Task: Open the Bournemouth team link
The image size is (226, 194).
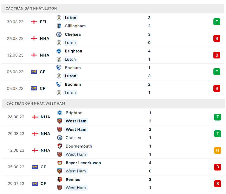Action: 79,146
